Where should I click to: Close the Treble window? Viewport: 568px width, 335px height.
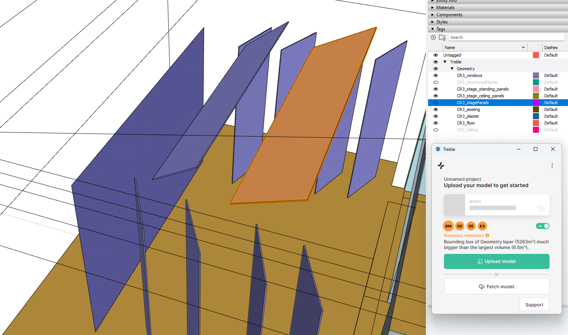[553, 149]
